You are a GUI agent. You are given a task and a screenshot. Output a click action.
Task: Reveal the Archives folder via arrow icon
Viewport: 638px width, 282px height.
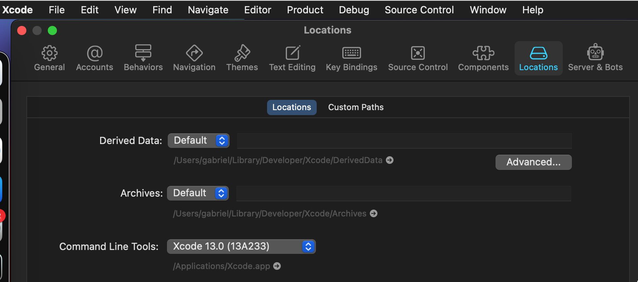[x=374, y=213]
